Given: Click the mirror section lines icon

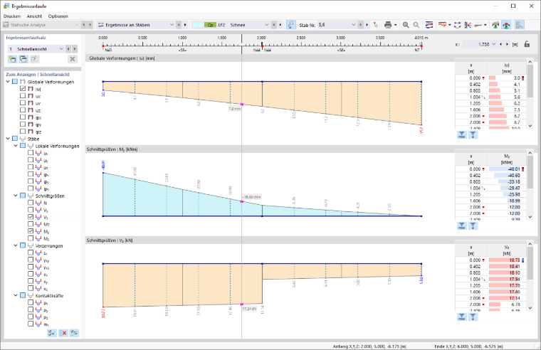Looking at the screenshot, I should [468, 25].
